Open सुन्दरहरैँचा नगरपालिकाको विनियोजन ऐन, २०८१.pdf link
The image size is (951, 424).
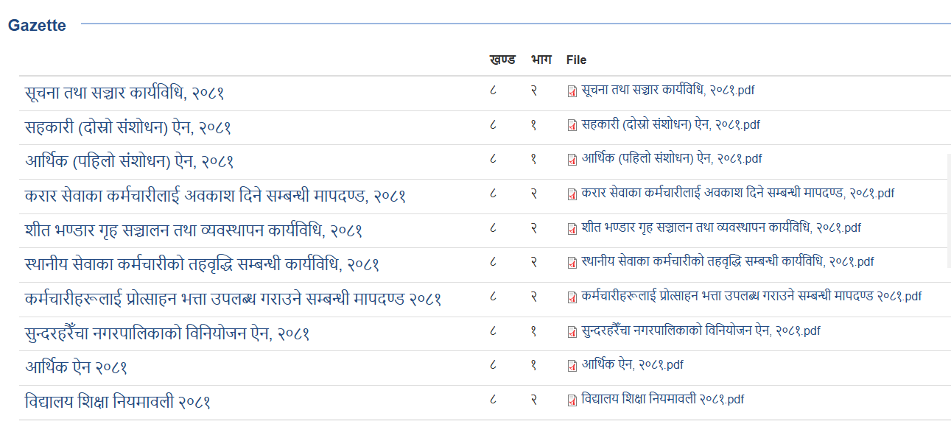(700, 331)
